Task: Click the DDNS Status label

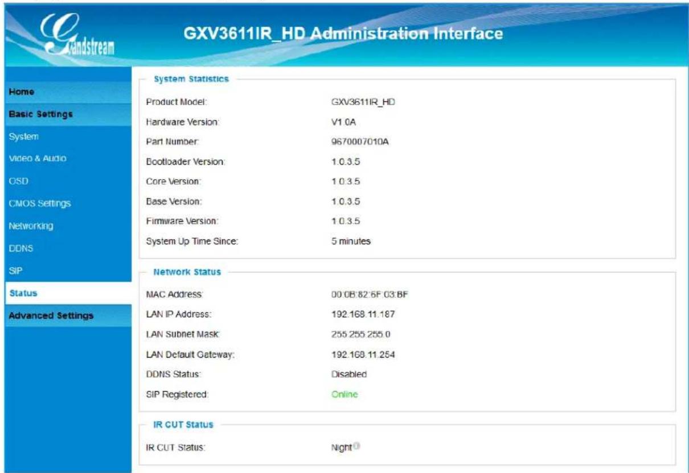Action: point(175,374)
